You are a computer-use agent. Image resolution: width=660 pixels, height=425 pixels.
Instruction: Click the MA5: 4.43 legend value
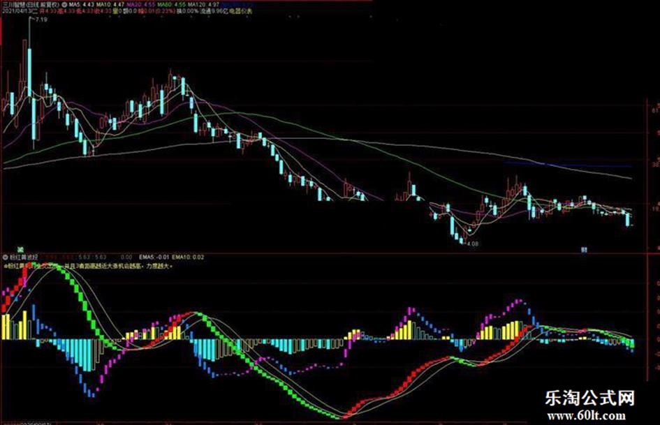(81, 5)
